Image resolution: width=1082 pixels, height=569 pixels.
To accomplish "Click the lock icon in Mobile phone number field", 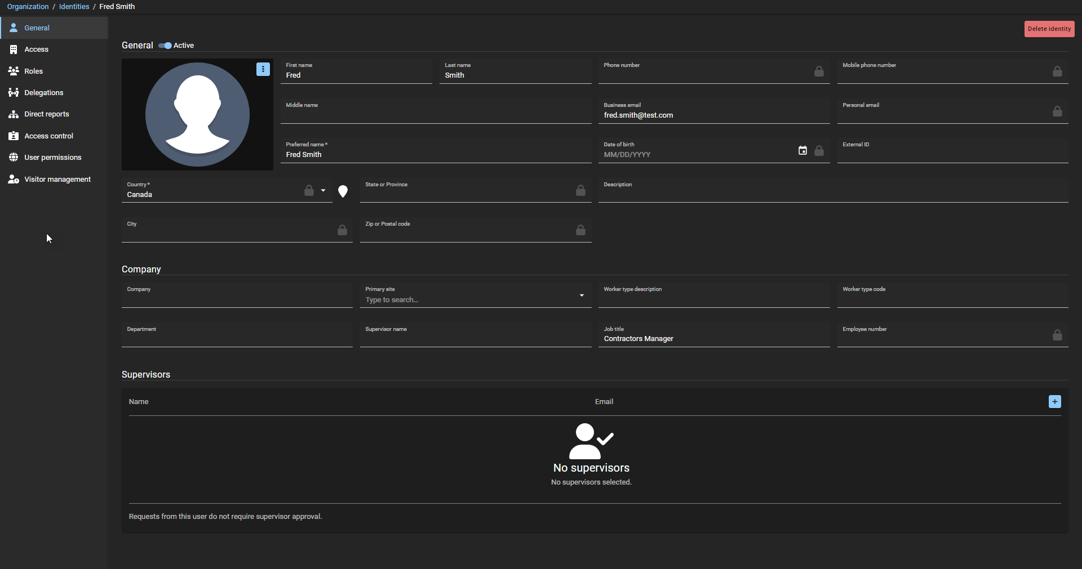I will point(1057,71).
